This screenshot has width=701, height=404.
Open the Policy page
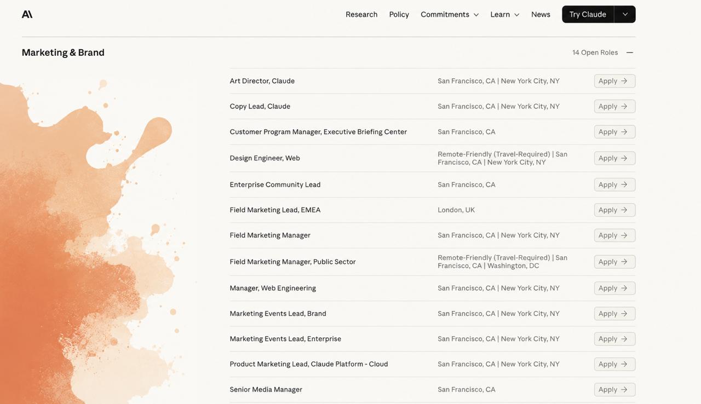pyautogui.click(x=399, y=14)
